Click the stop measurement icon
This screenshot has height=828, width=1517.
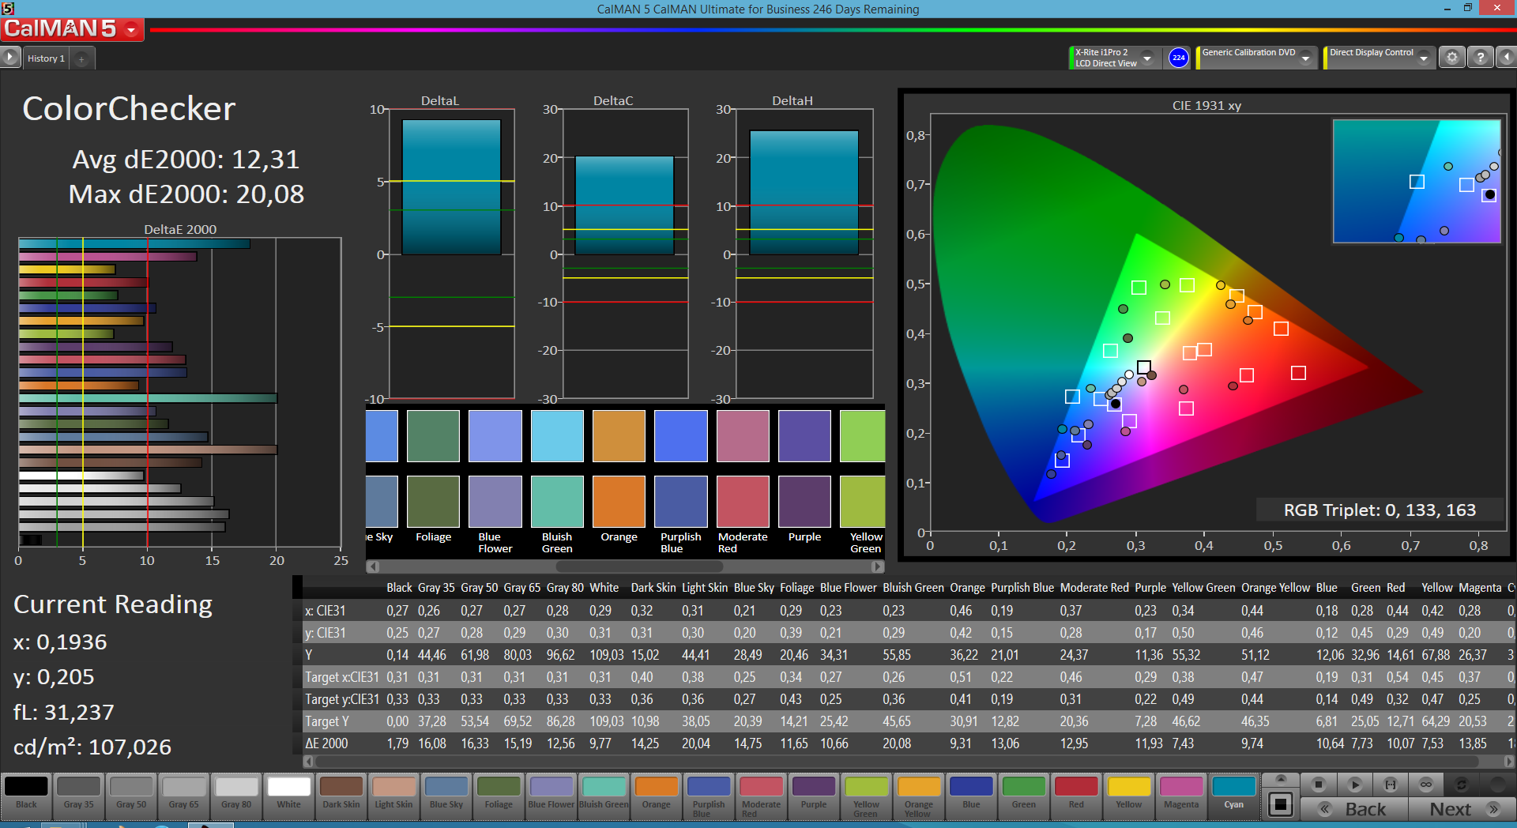[x=1318, y=785]
